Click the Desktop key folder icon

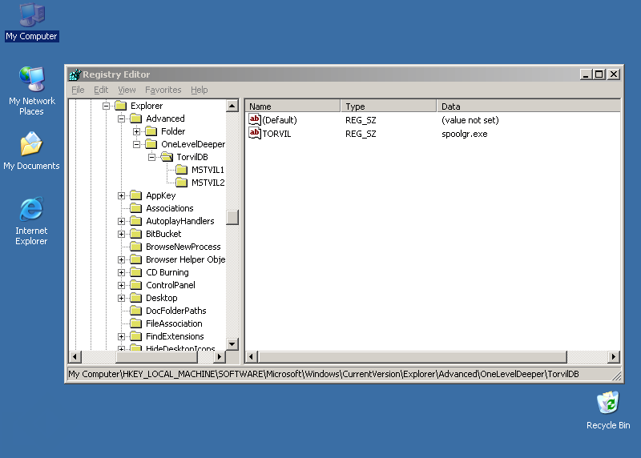135,298
